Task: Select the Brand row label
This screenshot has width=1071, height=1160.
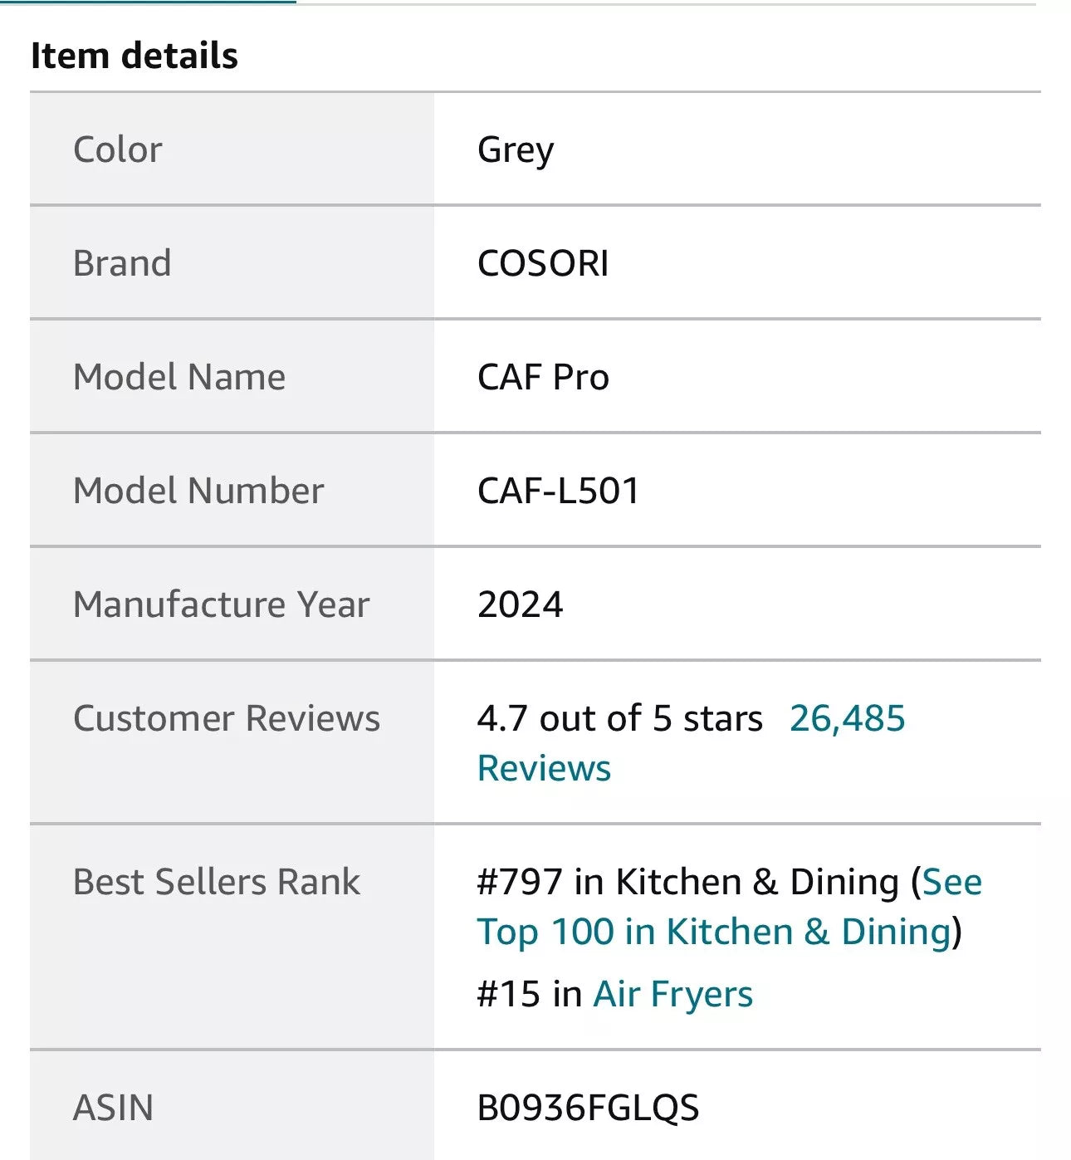Action: coord(122,263)
